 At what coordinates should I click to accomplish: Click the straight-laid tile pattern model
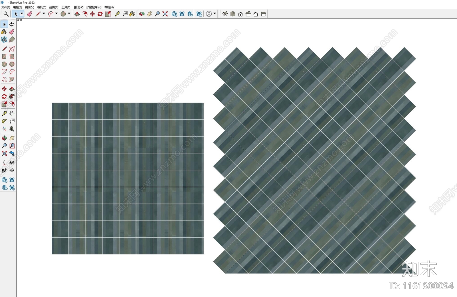point(128,178)
